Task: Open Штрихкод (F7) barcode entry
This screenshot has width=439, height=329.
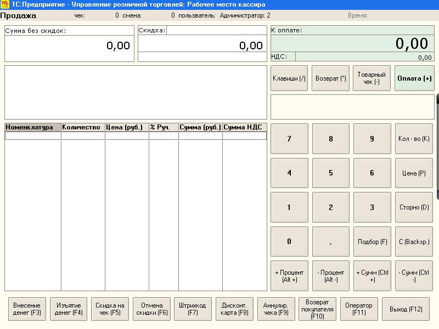Action: (x=193, y=309)
